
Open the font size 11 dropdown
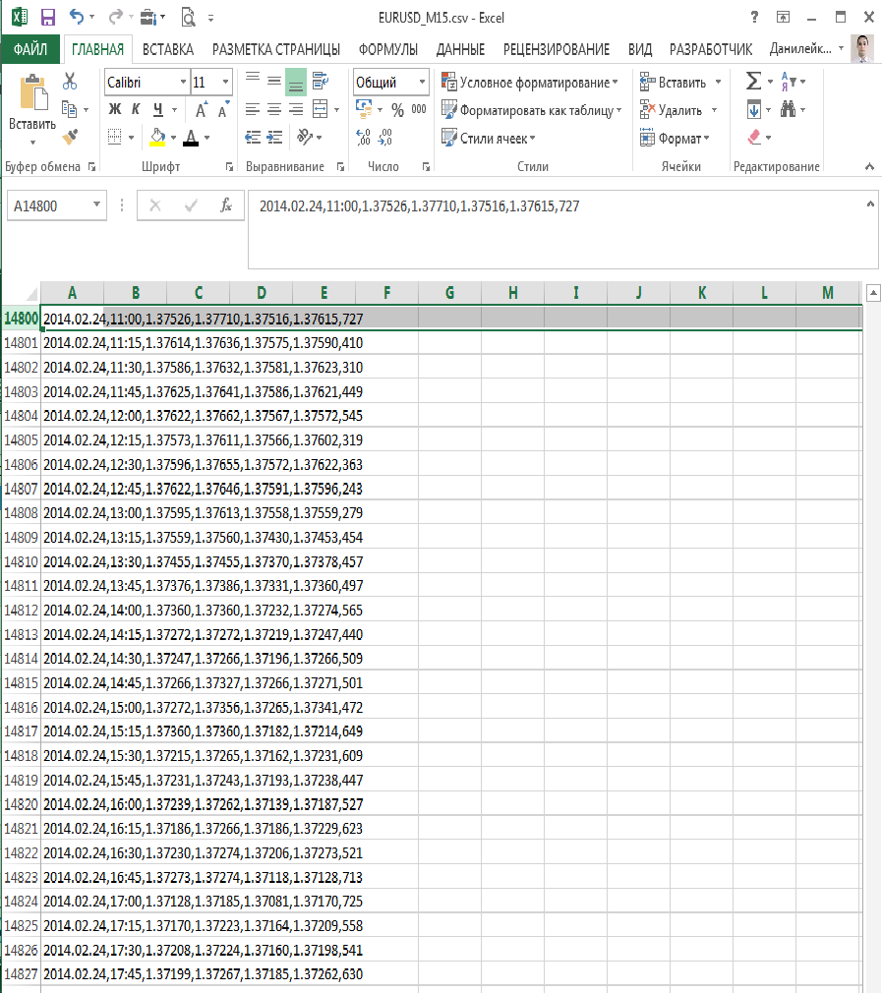tap(225, 82)
